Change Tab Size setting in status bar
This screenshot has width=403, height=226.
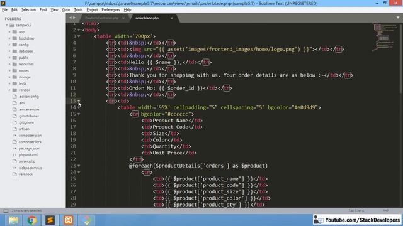[356, 211]
